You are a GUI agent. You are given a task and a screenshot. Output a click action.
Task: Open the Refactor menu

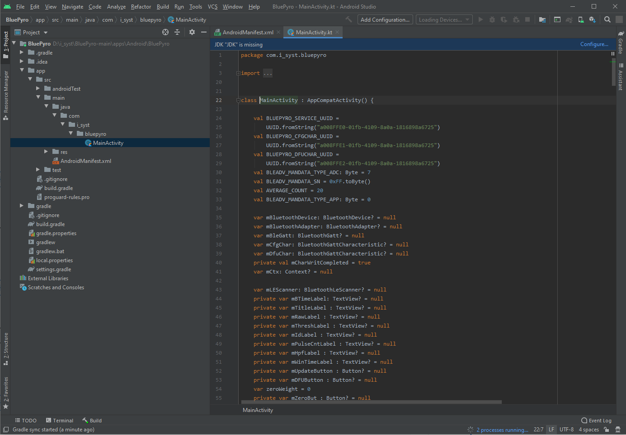pos(141,6)
